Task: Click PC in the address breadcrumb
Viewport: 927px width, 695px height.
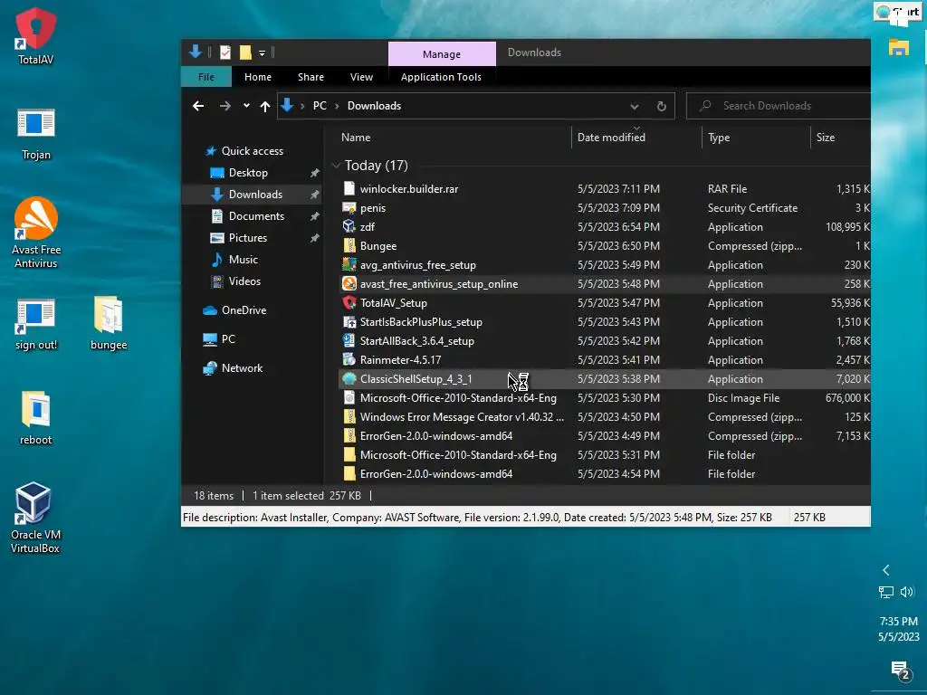Action: point(320,106)
